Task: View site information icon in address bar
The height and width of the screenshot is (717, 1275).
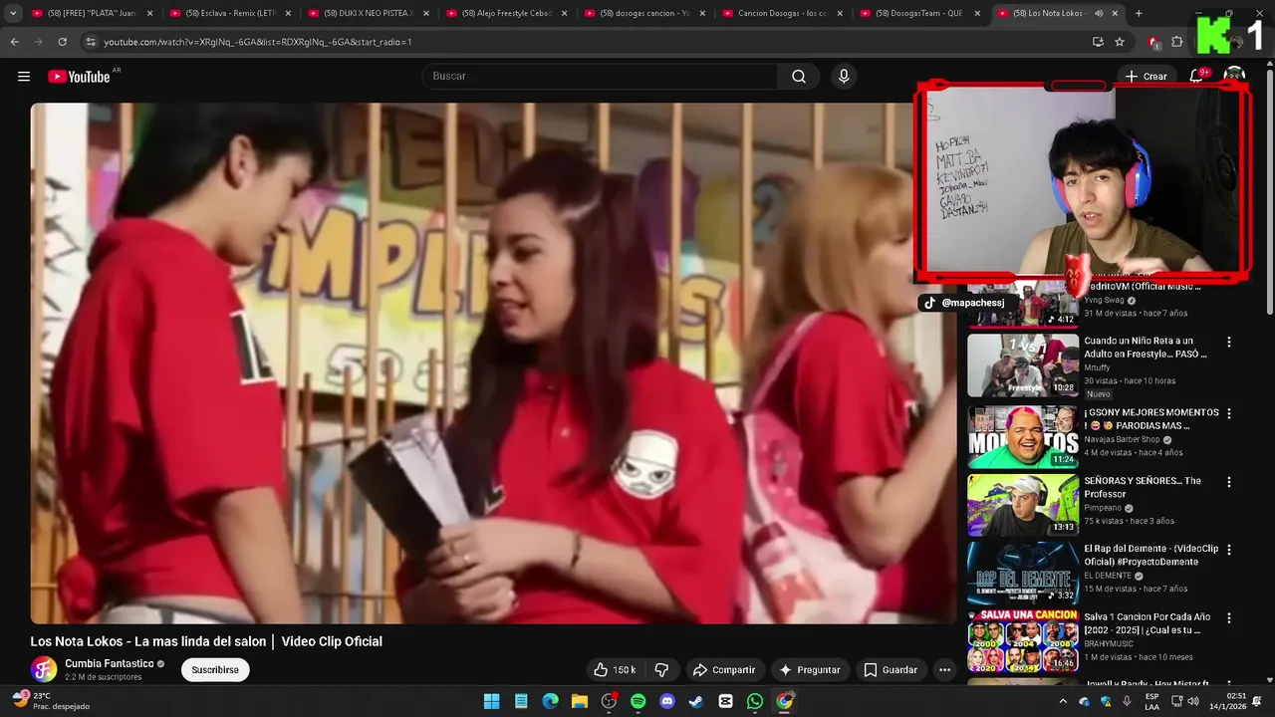Action: (91, 42)
